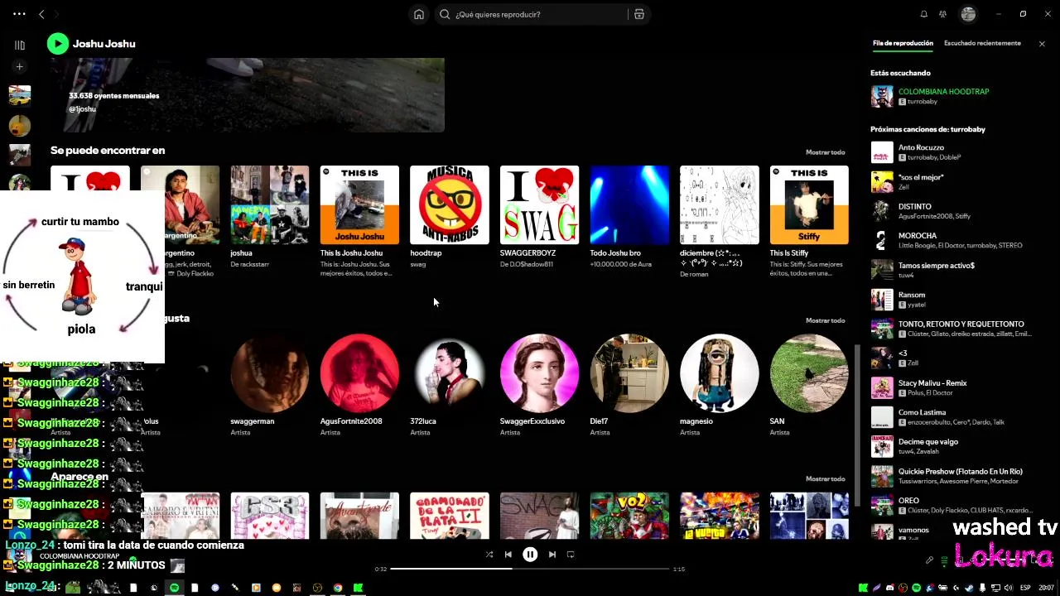
Task: Go back with the left arrow
Action: pyautogui.click(x=41, y=14)
